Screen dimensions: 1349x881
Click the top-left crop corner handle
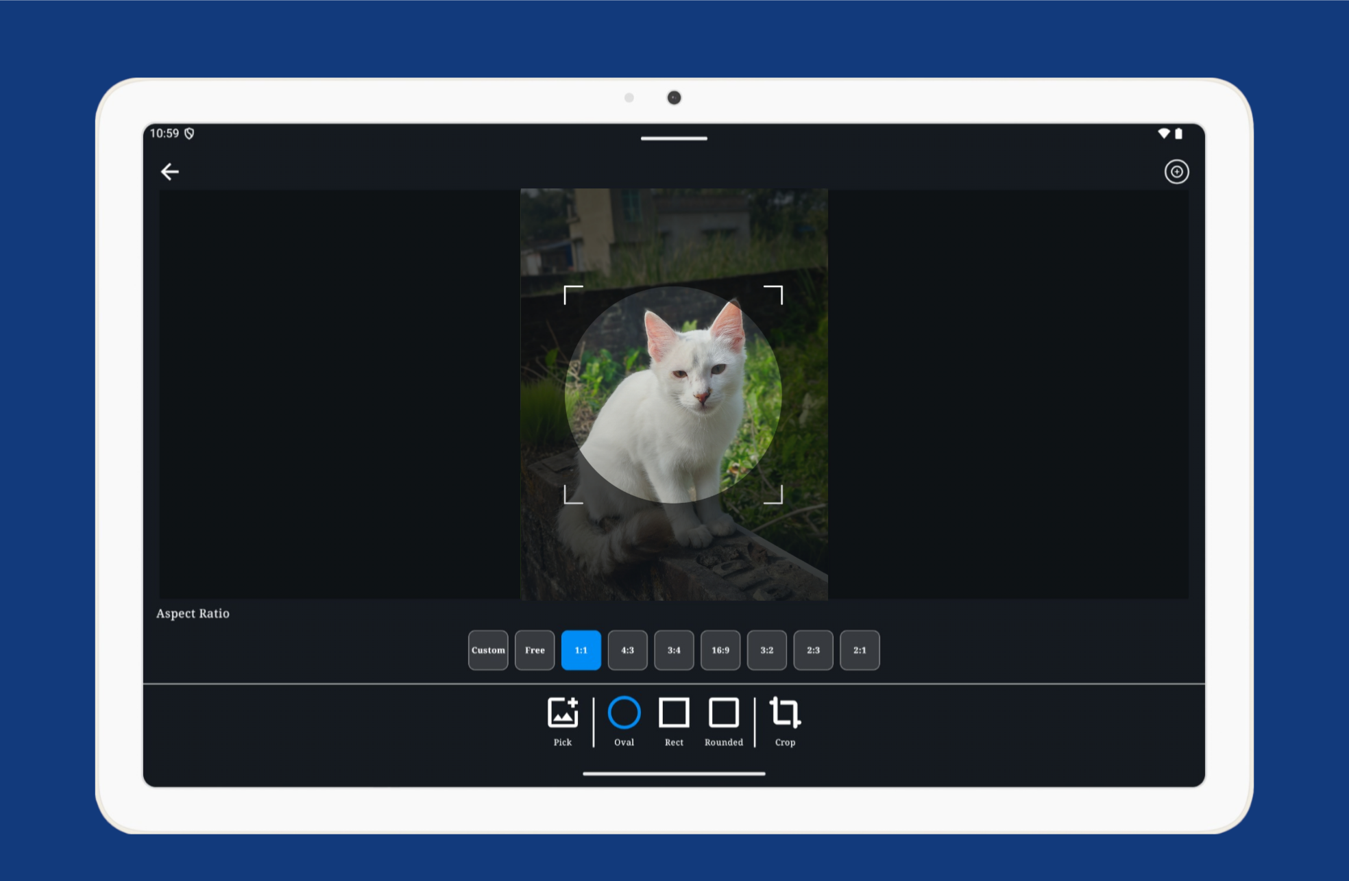click(x=566, y=288)
